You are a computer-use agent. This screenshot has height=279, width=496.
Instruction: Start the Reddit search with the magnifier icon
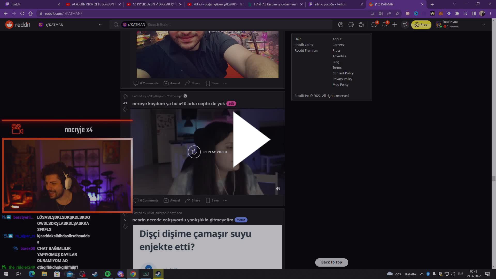pos(116,25)
